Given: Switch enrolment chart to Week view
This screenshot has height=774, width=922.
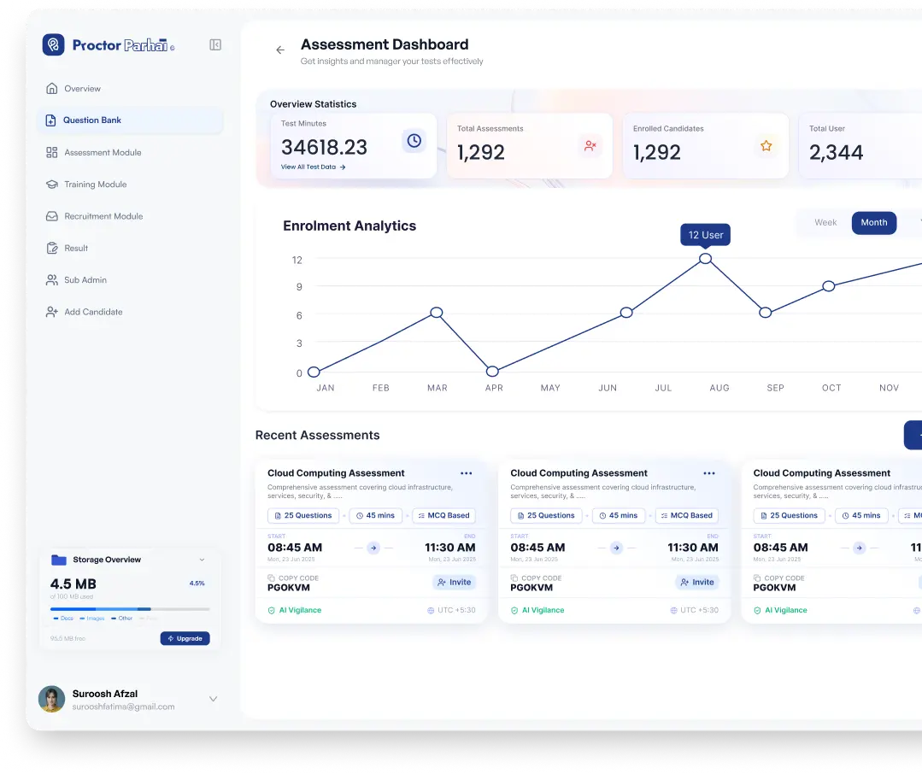Looking at the screenshot, I should (x=825, y=223).
